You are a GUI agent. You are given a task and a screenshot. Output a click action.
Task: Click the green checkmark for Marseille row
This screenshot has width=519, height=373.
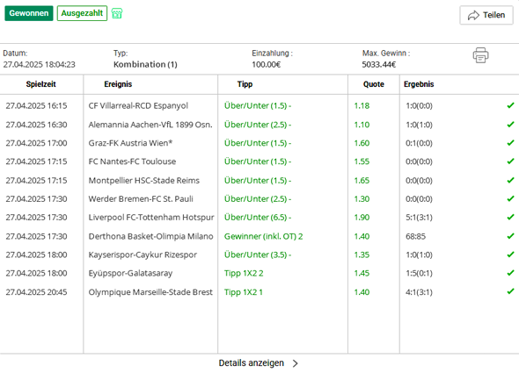[x=510, y=291]
